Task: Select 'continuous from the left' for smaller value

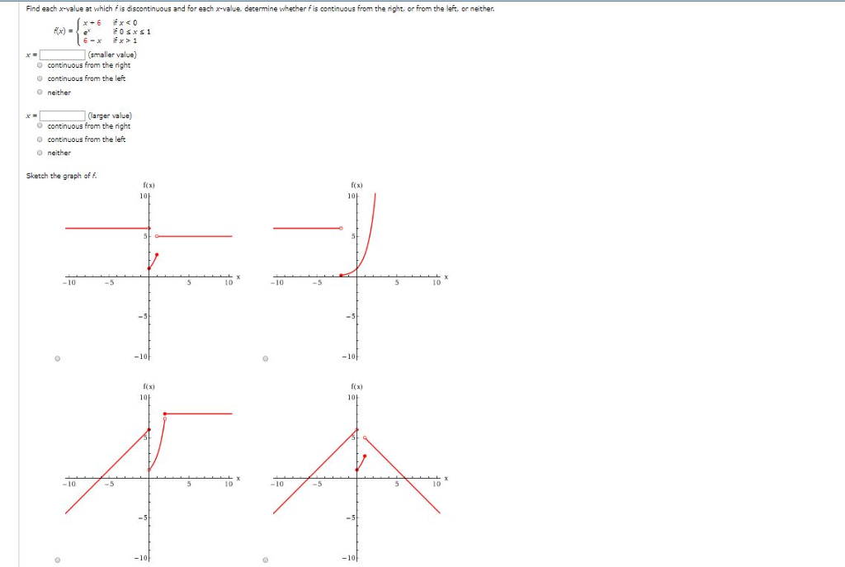Action: [x=39, y=78]
